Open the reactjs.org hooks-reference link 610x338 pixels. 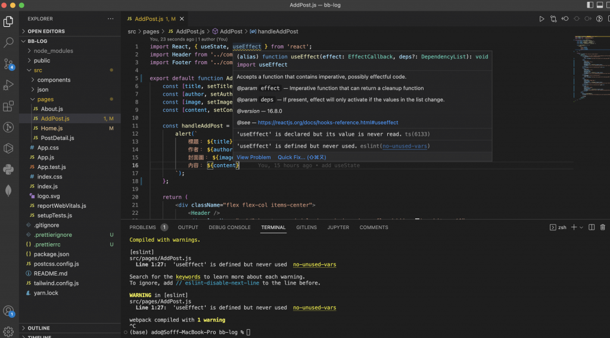click(x=328, y=123)
